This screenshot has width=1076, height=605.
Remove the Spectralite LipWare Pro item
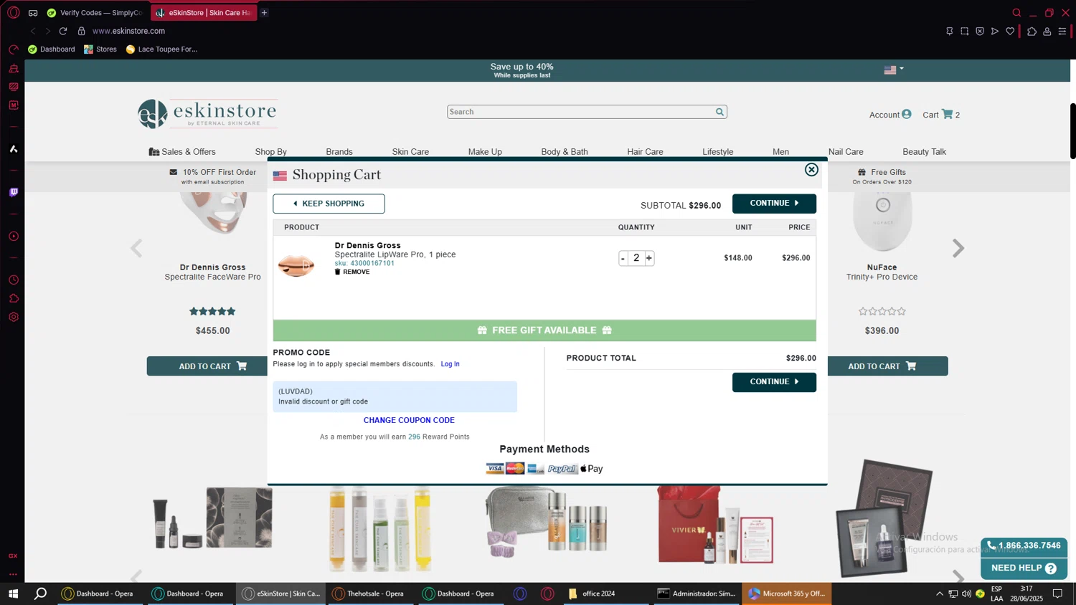tap(352, 272)
